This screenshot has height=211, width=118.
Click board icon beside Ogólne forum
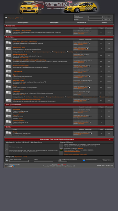[8, 76]
